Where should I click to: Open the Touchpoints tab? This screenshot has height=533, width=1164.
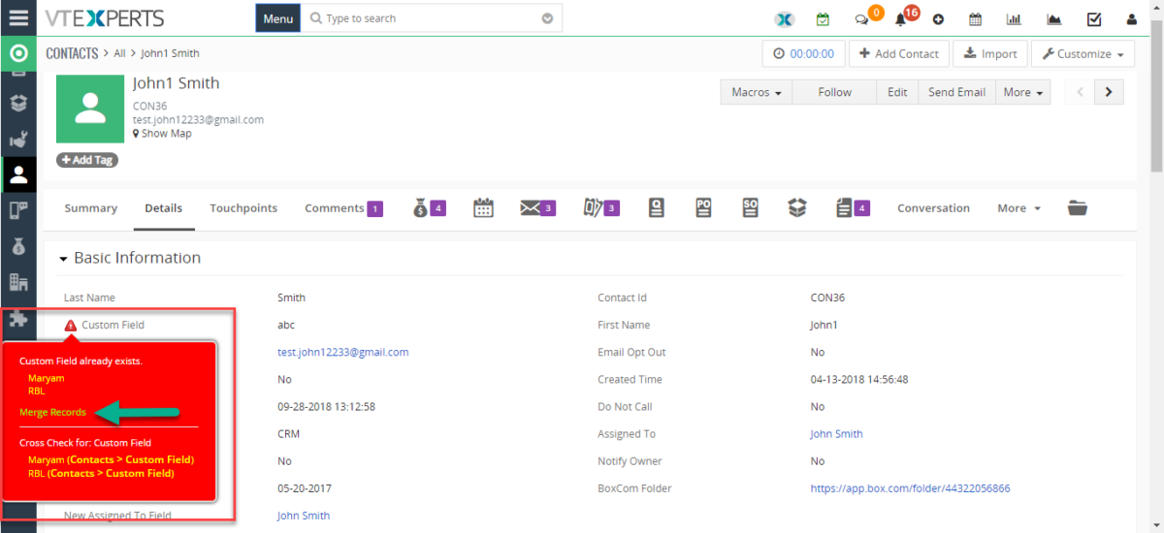[x=243, y=208]
